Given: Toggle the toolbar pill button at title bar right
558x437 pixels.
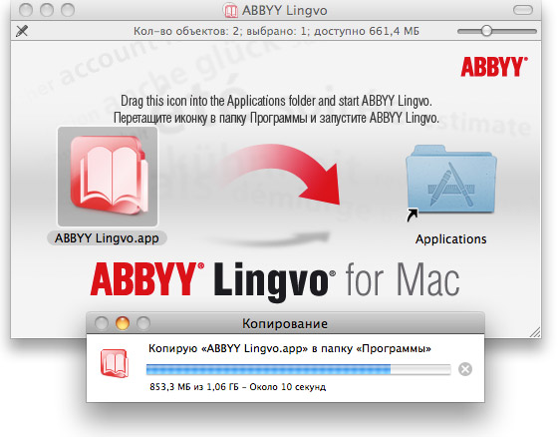Looking at the screenshot, I should (523, 10).
